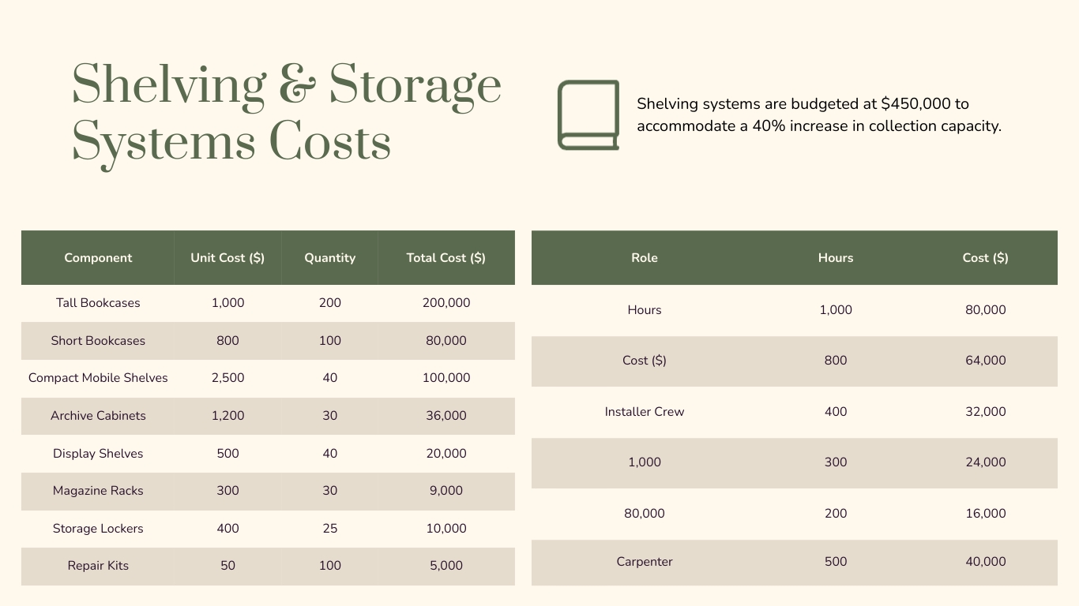This screenshot has height=606, width=1079.
Task: Select the slide title "Shelving & Storage Systems Costs"
Action: [286, 113]
